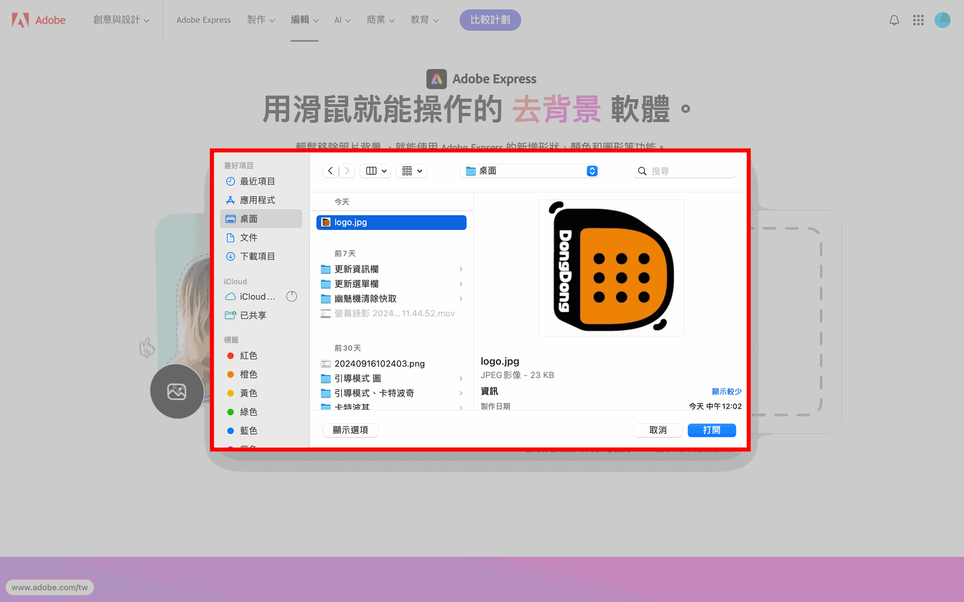This screenshot has width=964, height=602.
Task: Expand 引導模式、卡特波奇 chevron
Action: [x=461, y=393]
